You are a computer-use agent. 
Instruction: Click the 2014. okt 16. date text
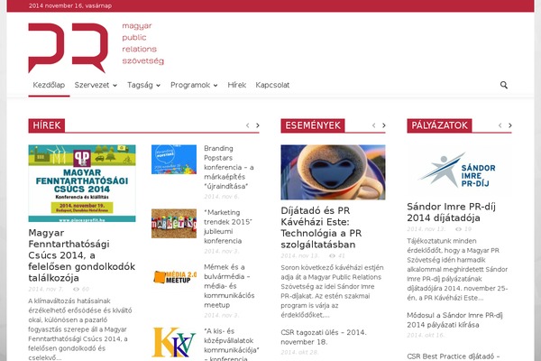426,335
